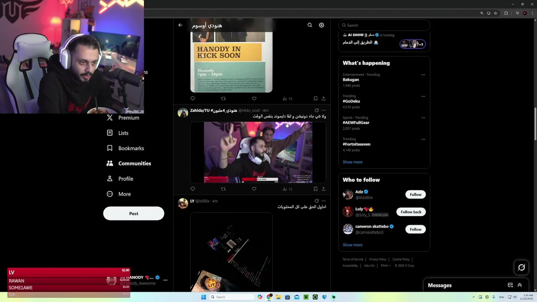Bookmark the HANODY IN KICK SOON post
537x302 pixels.
pyautogui.click(x=315, y=99)
